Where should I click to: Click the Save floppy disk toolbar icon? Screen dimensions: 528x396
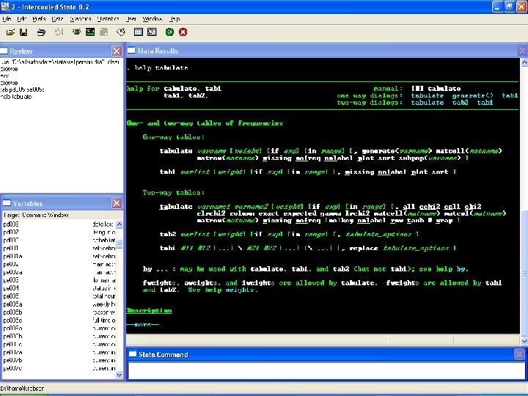pyautogui.click(x=23, y=32)
